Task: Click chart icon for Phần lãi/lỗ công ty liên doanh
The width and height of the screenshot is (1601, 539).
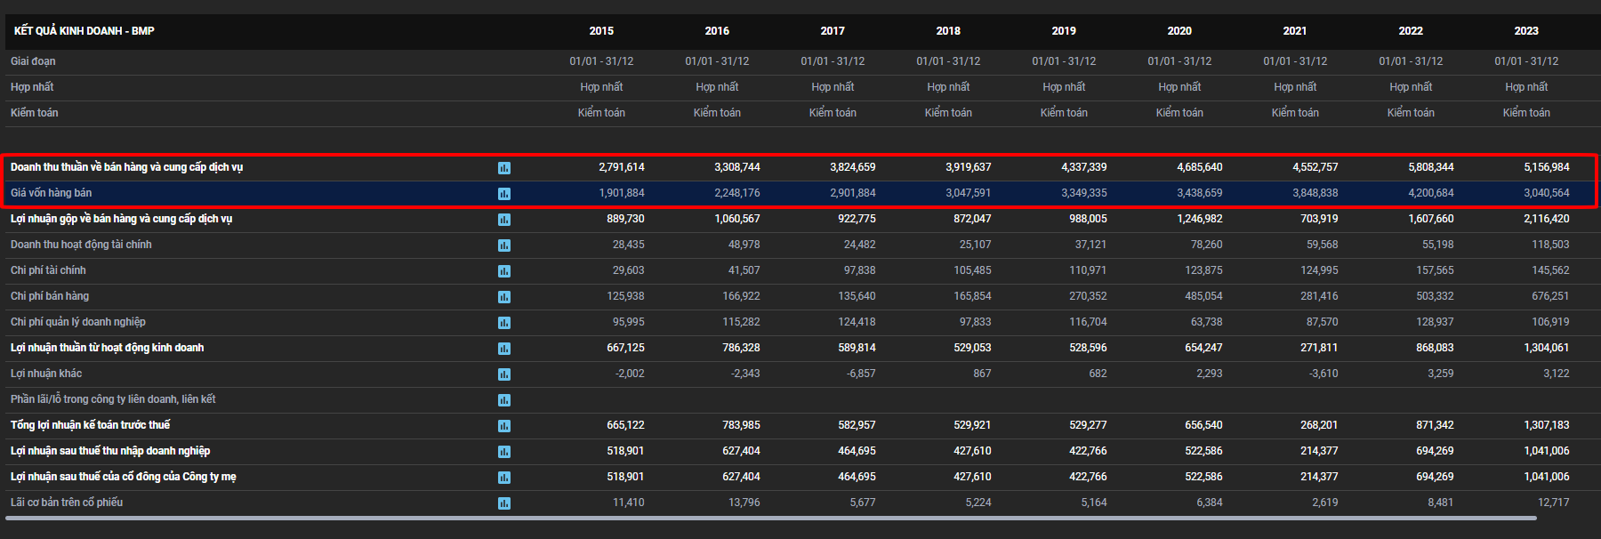Action: (504, 400)
